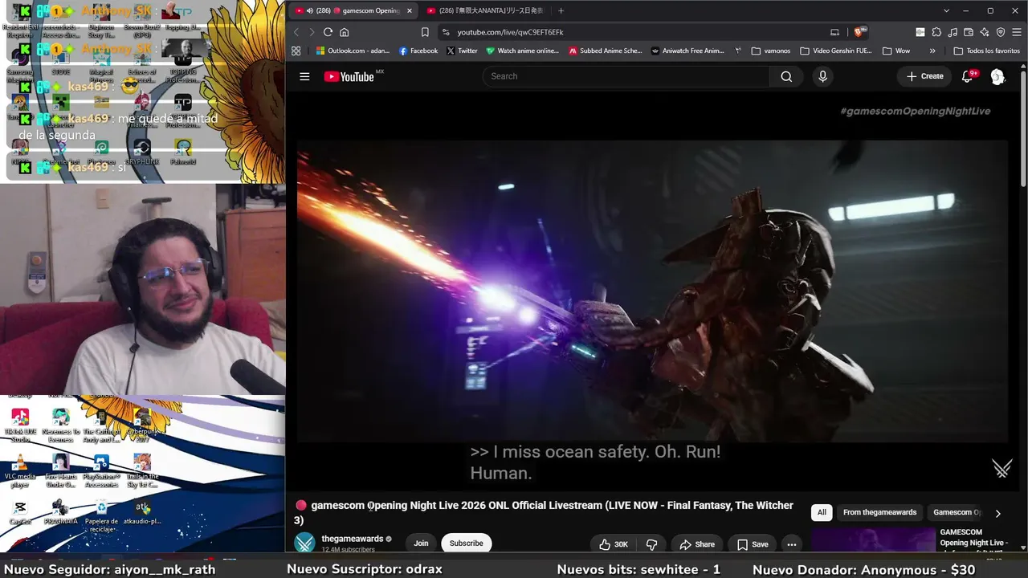Open the Todos los favoritos folder
This screenshot has height=578, width=1028.
click(986, 51)
